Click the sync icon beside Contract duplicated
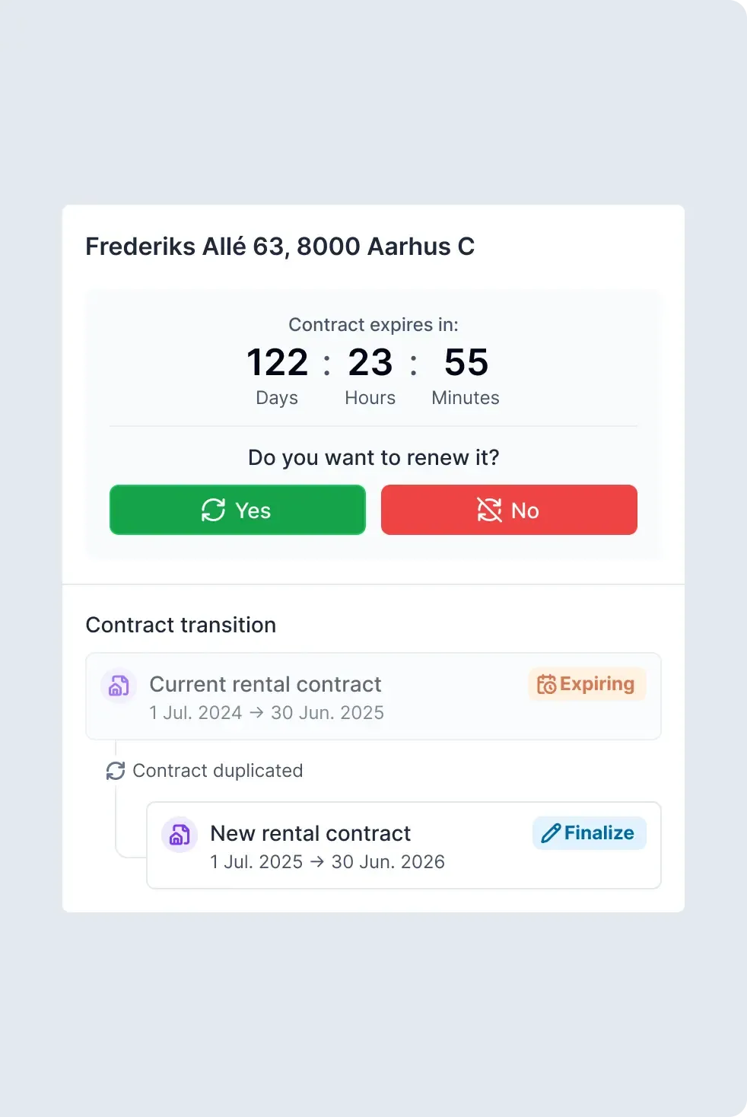The height and width of the screenshot is (1117, 747). 116,771
